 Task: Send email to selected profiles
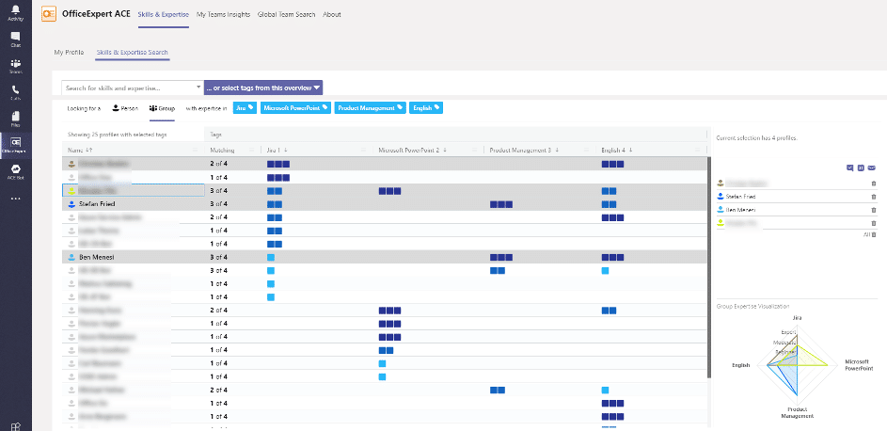point(871,167)
